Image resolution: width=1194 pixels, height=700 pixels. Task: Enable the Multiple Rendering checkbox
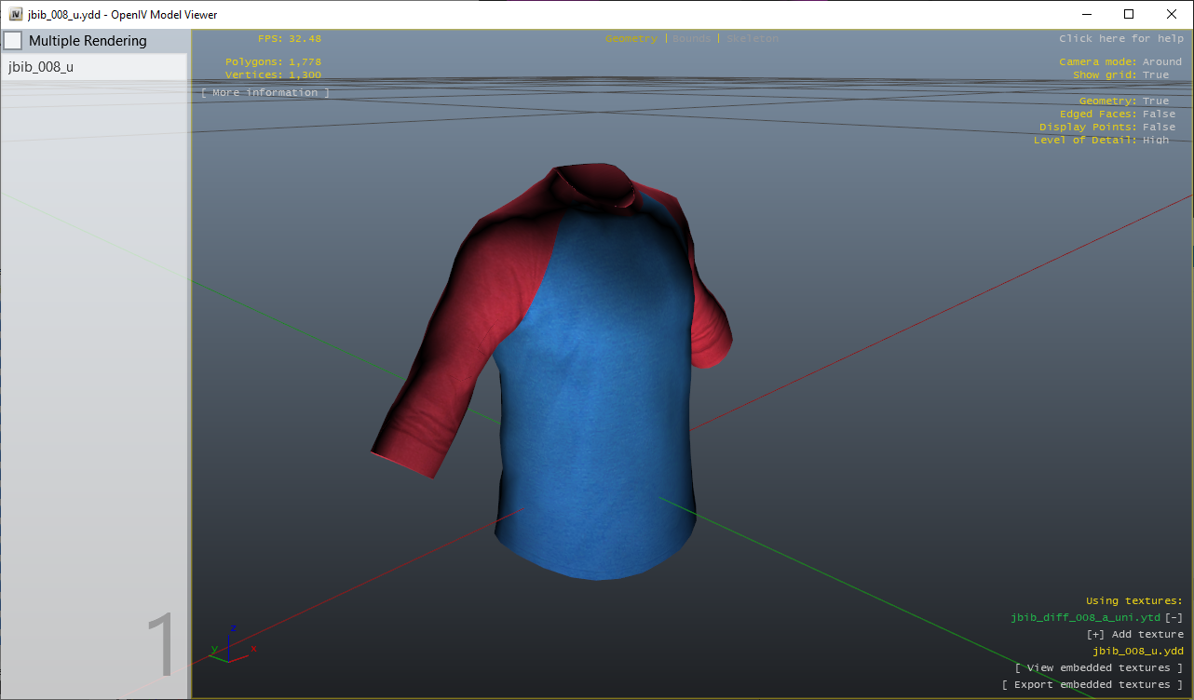13,40
